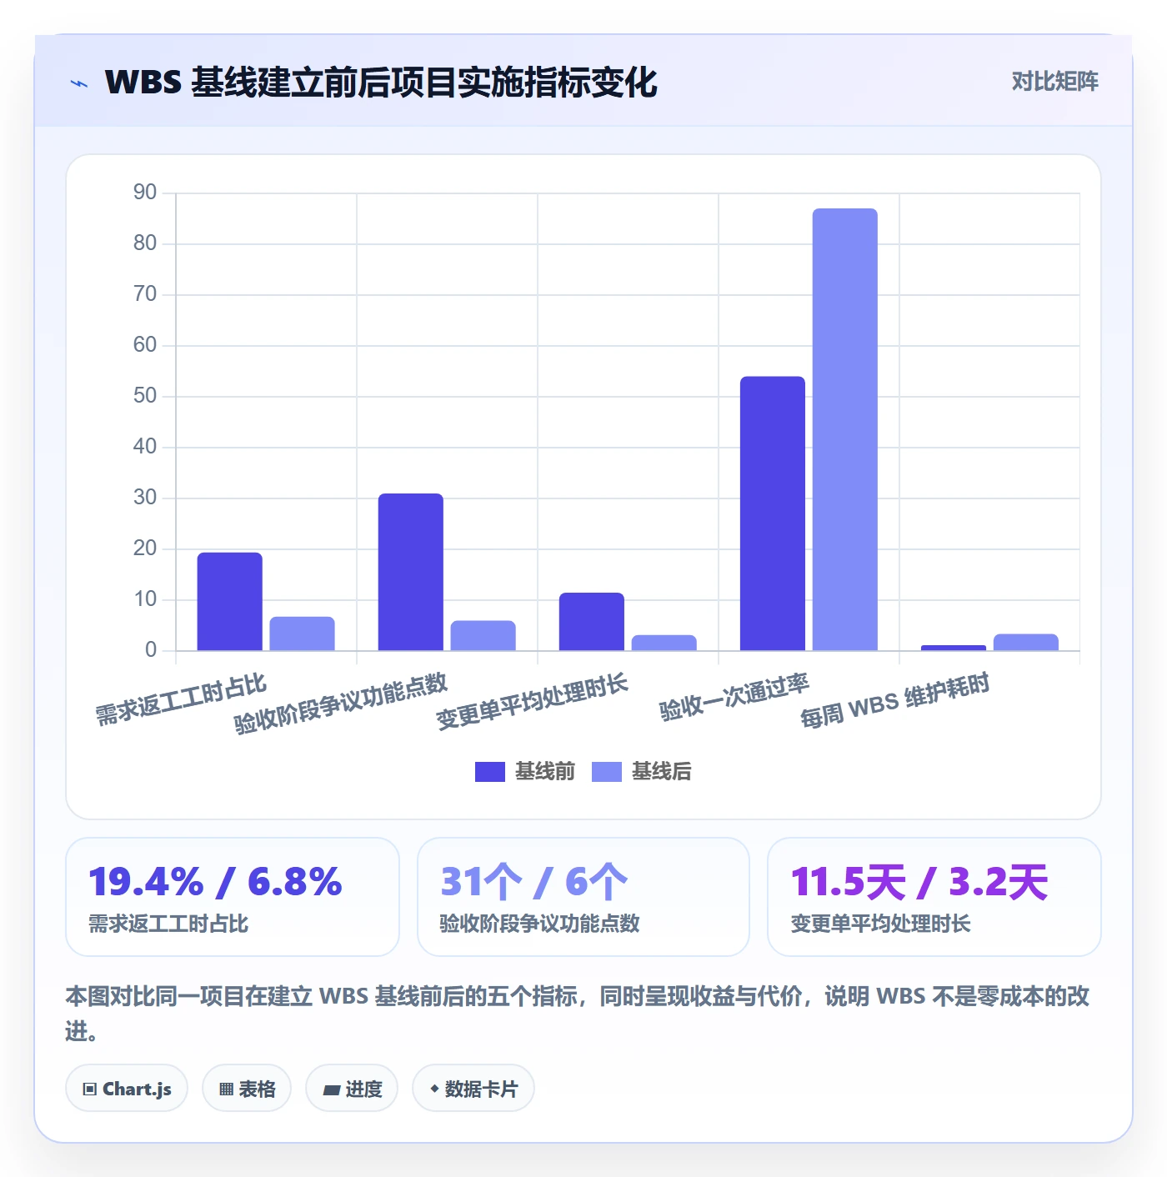
Task: Toggle the 基线前 legend item
Action: [525, 772]
